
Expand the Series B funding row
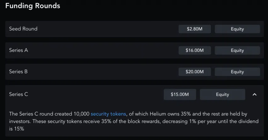(95, 72)
